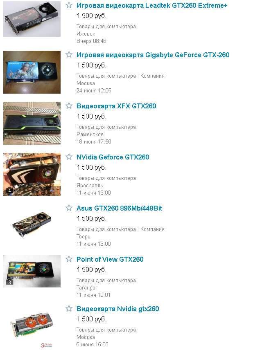The width and height of the screenshot is (262, 350).
Task: Open the Asus GTX260 896Mb/448Bit link
Action: click(x=119, y=208)
